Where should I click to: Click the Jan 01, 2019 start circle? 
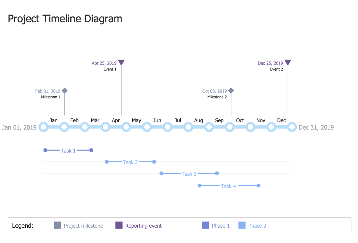[43, 127]
